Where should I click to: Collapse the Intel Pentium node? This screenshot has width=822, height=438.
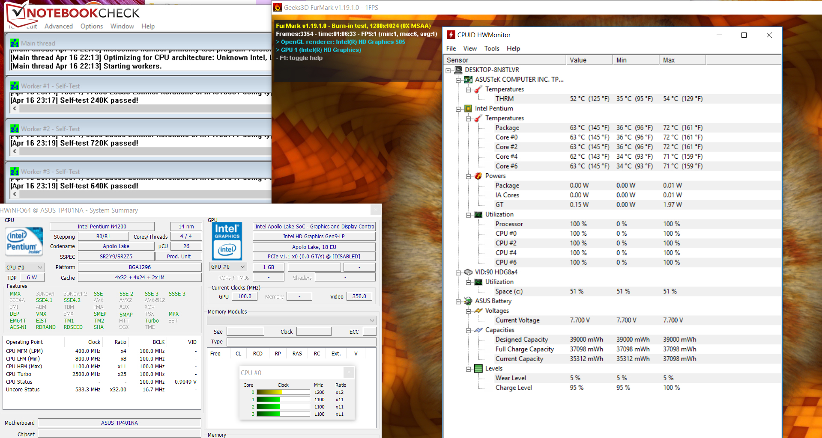click(458, 109)
